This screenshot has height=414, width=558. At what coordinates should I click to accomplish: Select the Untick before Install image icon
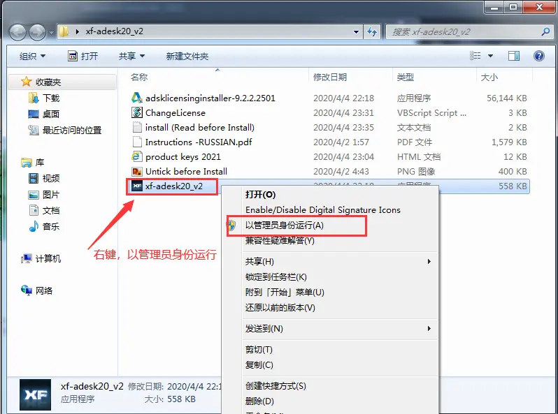[137, 171]
